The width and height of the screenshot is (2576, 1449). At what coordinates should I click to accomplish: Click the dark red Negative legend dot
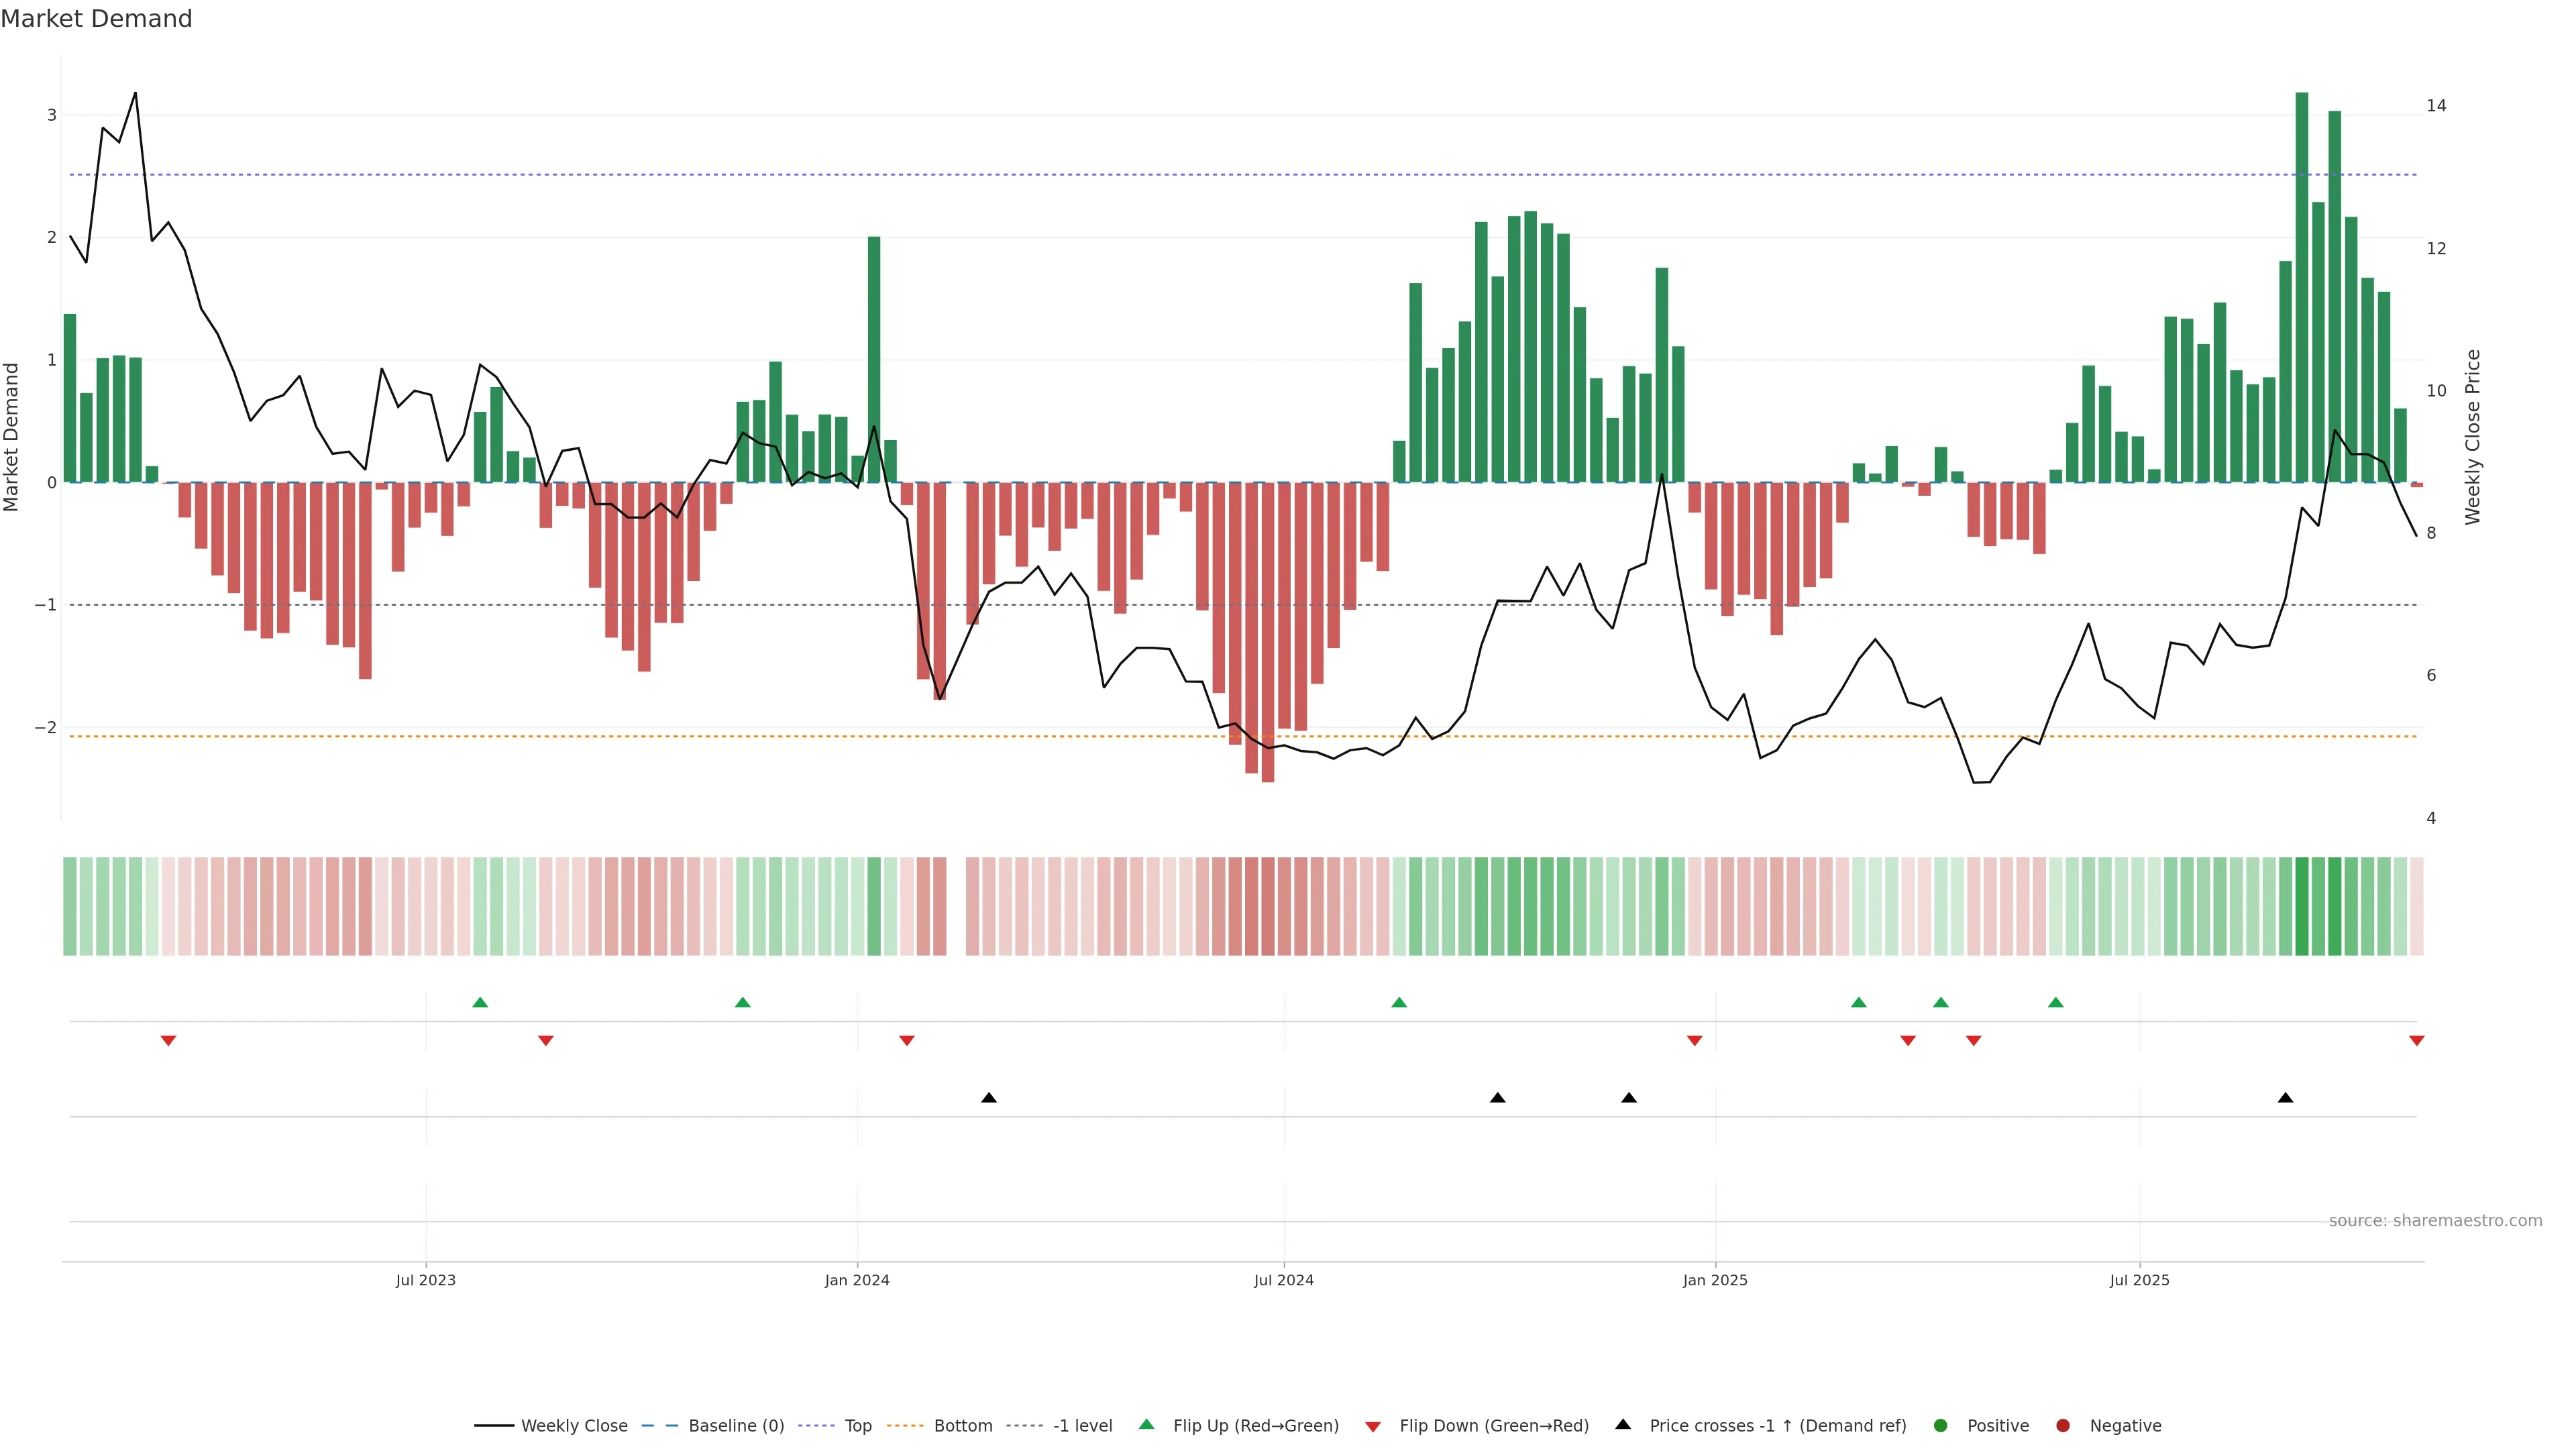[x=2063, y=1426]
